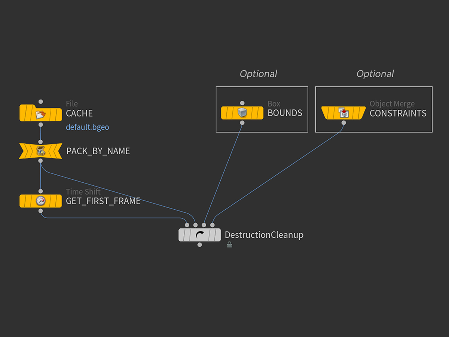Select the PACK_BY_NAME node icon
449x337 pixels.
40,151
